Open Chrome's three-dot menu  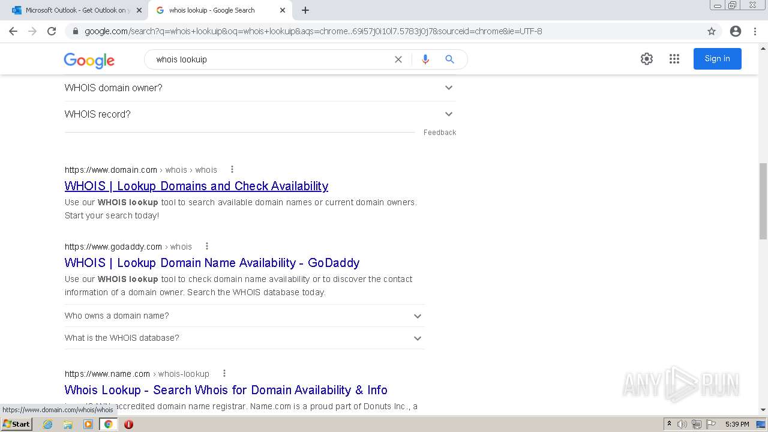(x=755, y=31)
